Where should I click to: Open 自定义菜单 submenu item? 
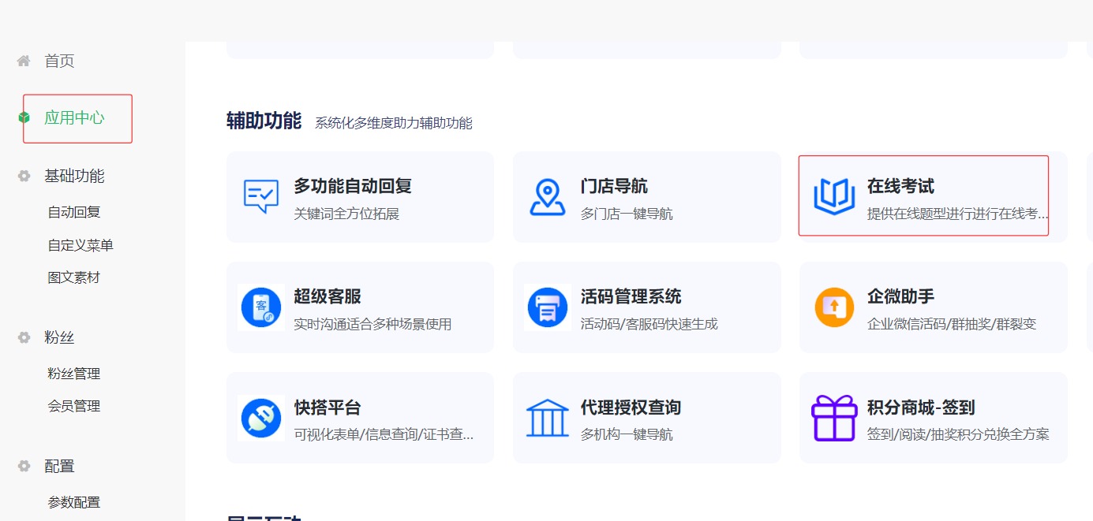pos(80,245)
